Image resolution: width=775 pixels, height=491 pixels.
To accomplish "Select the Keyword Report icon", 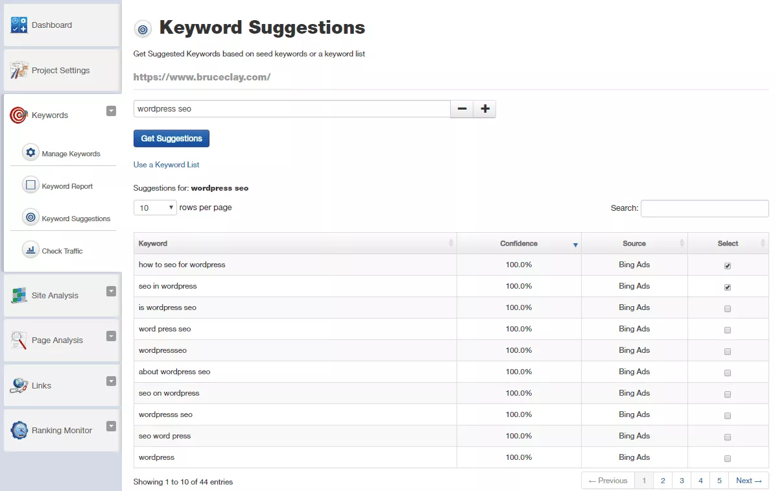I will coord(30,186).
